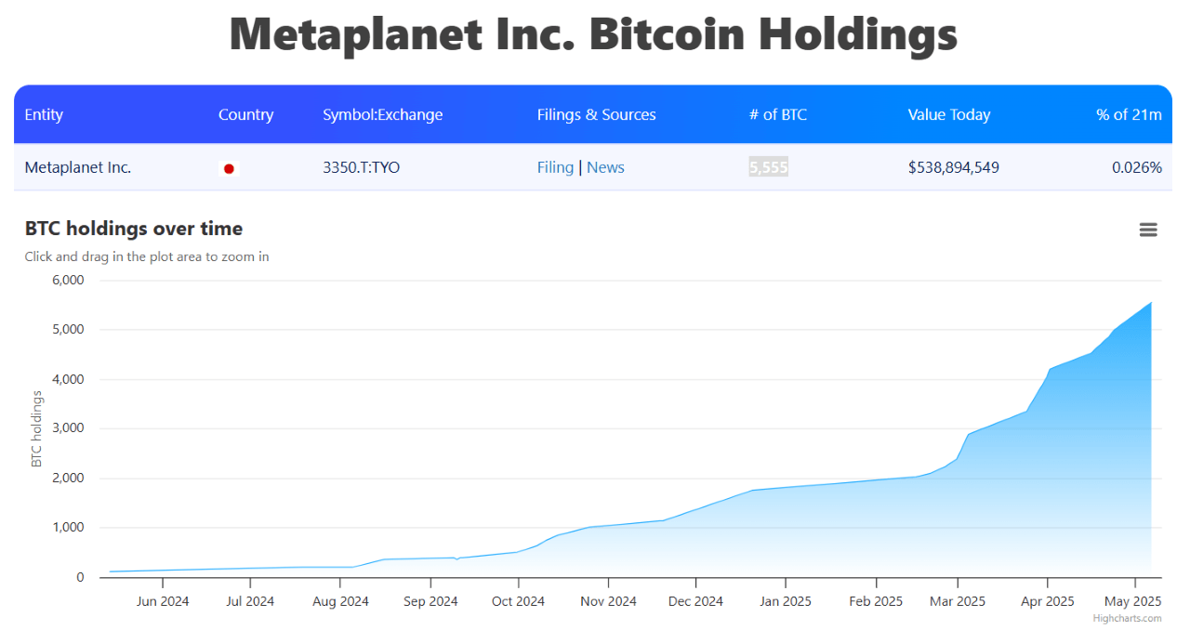1190x630 pixels.
Task: Click the Highcharts.com branding icon link
Action: 1128,617
